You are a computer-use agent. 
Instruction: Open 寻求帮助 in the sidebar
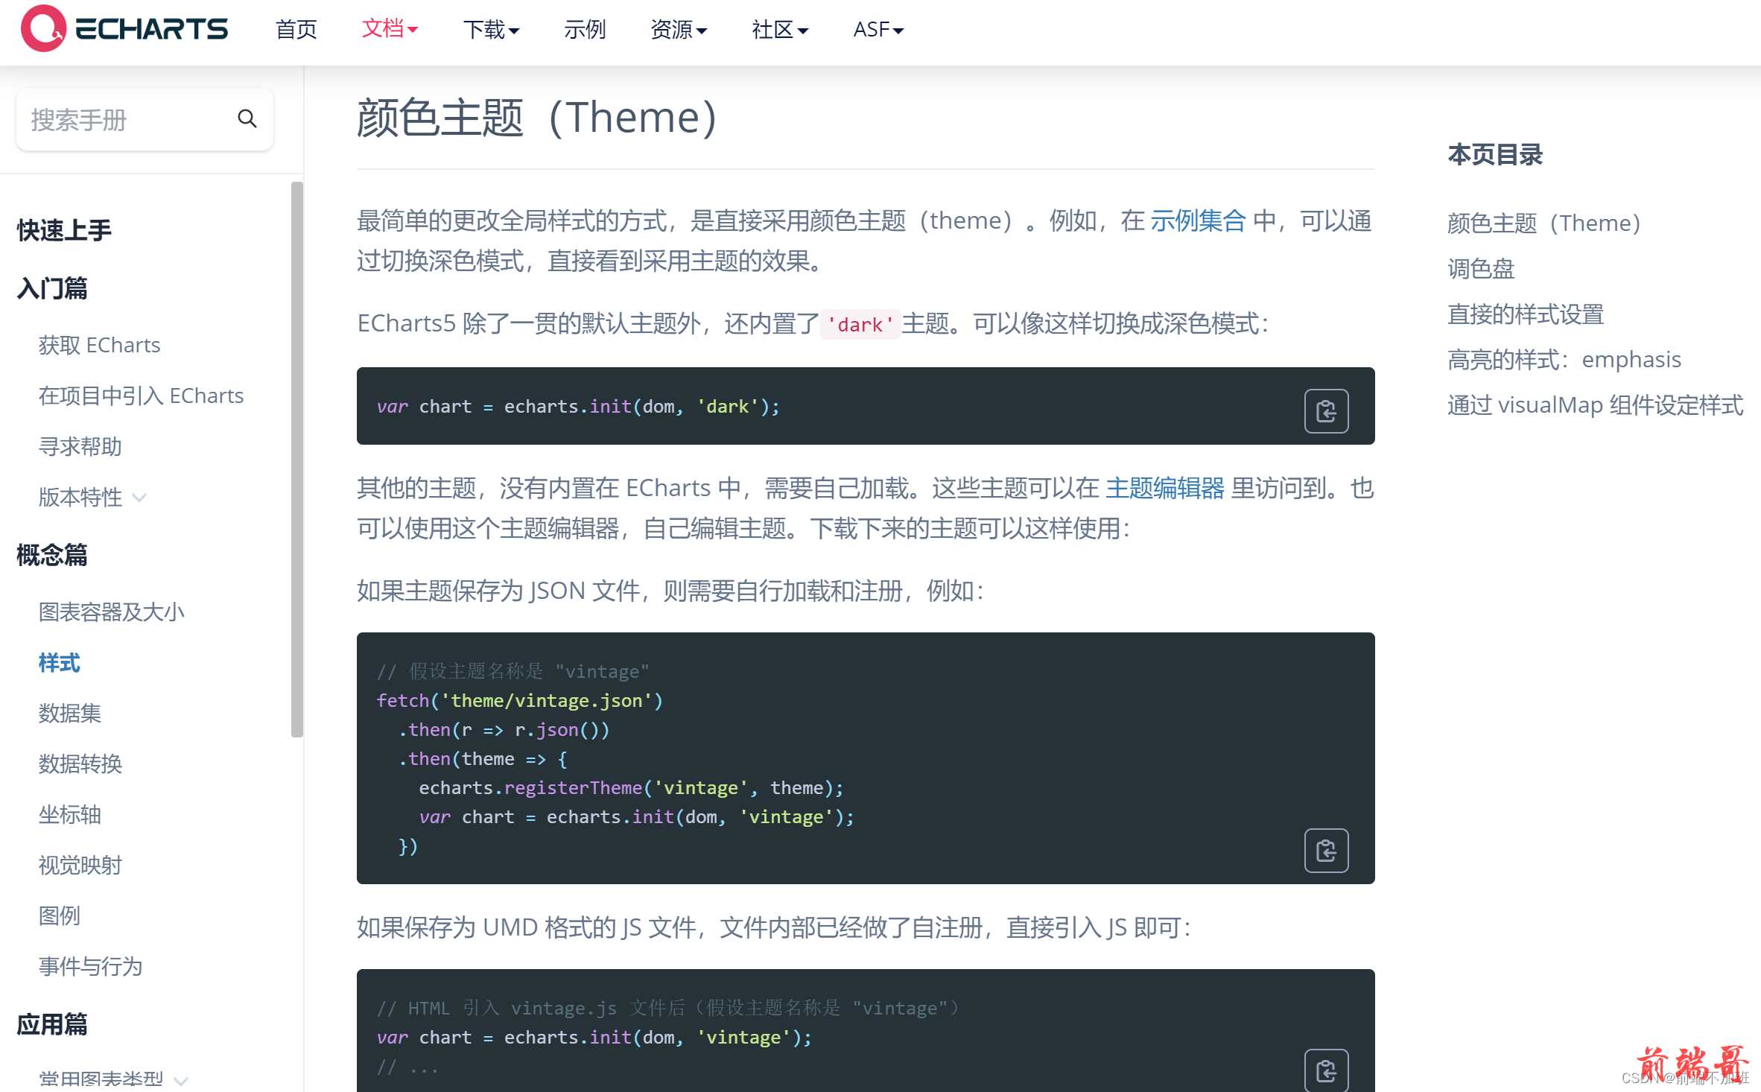point(80,446)
